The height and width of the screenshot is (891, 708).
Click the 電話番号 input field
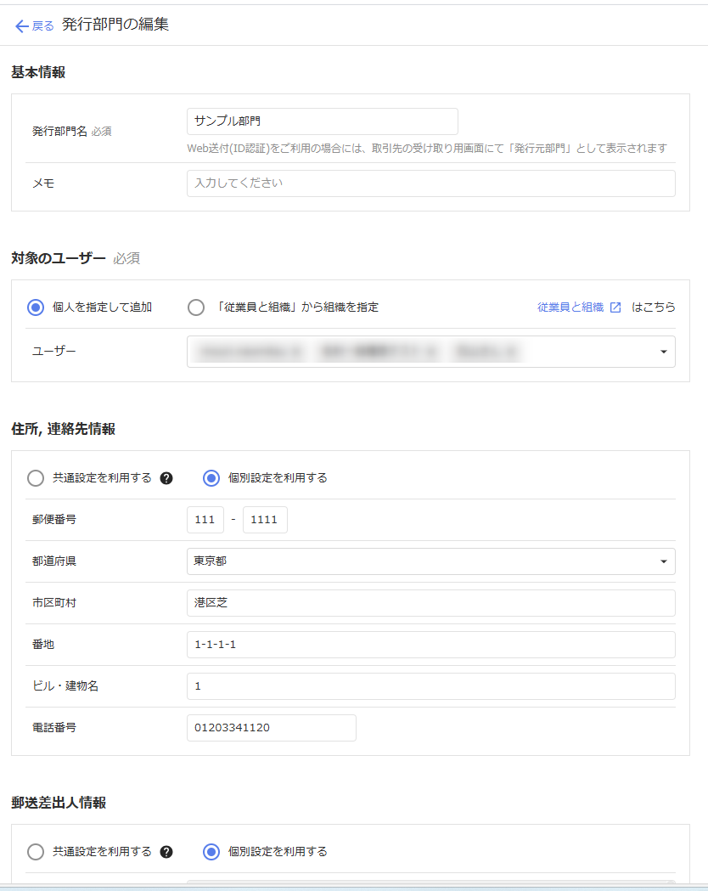[x=271, y=728]
